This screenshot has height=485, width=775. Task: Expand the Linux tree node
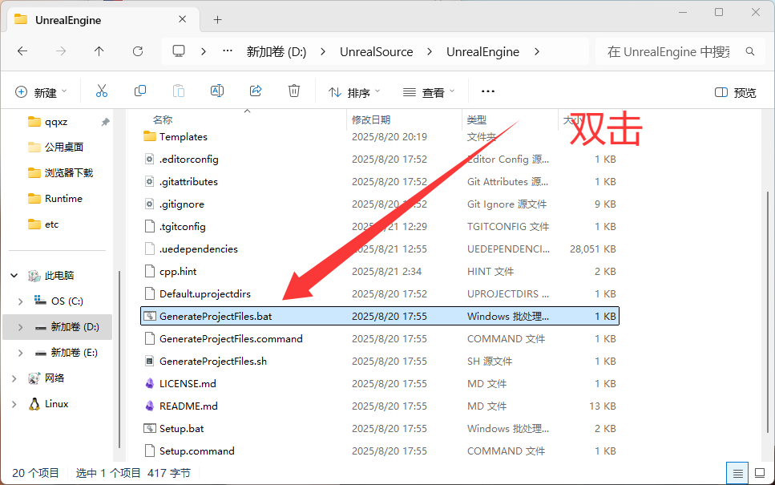coord(14,404)
